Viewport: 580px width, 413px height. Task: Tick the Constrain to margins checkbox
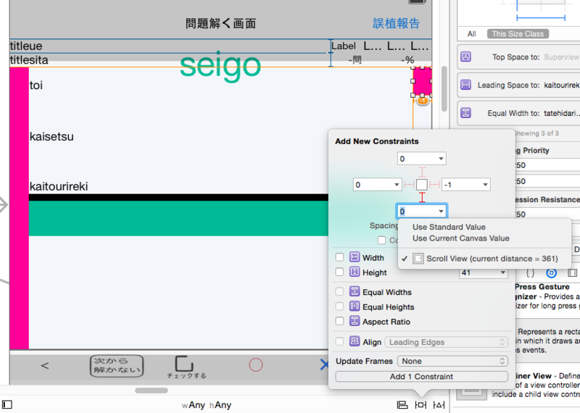click(382, 240)
